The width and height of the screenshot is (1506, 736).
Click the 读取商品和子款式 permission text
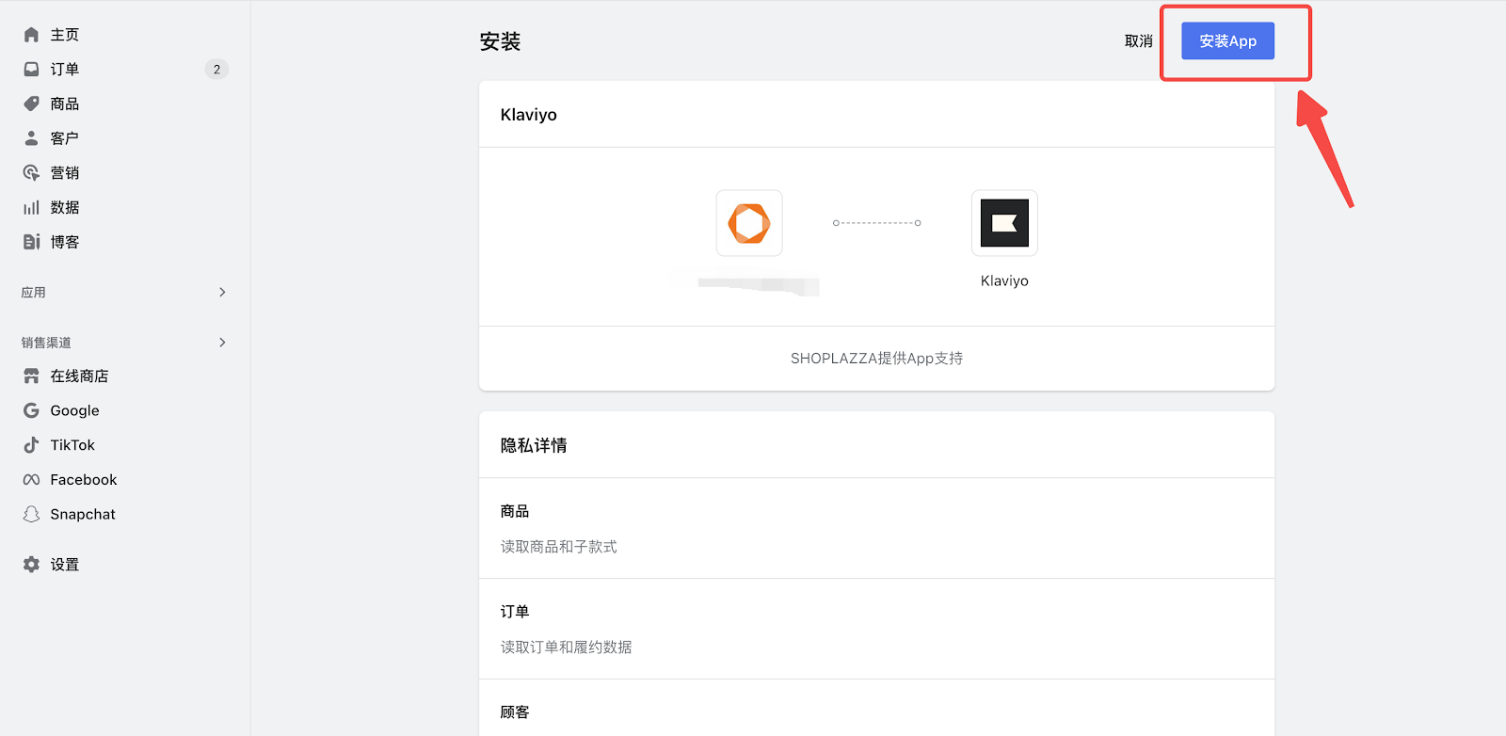[559, 547]
